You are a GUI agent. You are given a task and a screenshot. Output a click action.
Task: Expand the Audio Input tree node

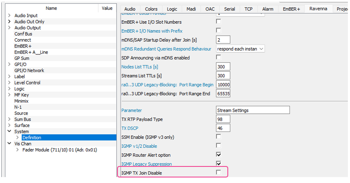click(x=9, y=16)
